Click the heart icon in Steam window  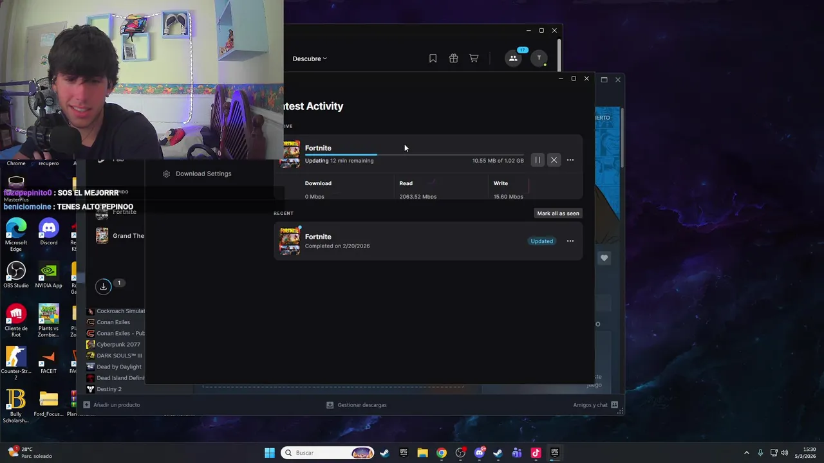pyautogui.click(x=604, y=258)
